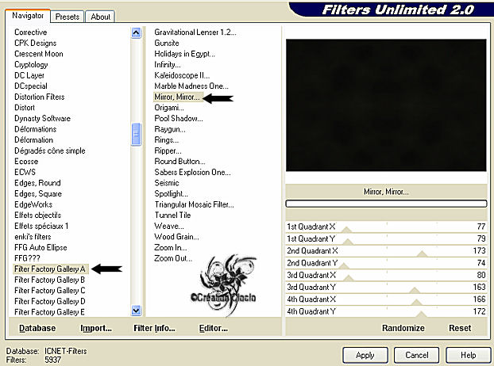This screenshot has width=494, height=366.
Task: Launch the Editor... button
Action: pos(213,327)
